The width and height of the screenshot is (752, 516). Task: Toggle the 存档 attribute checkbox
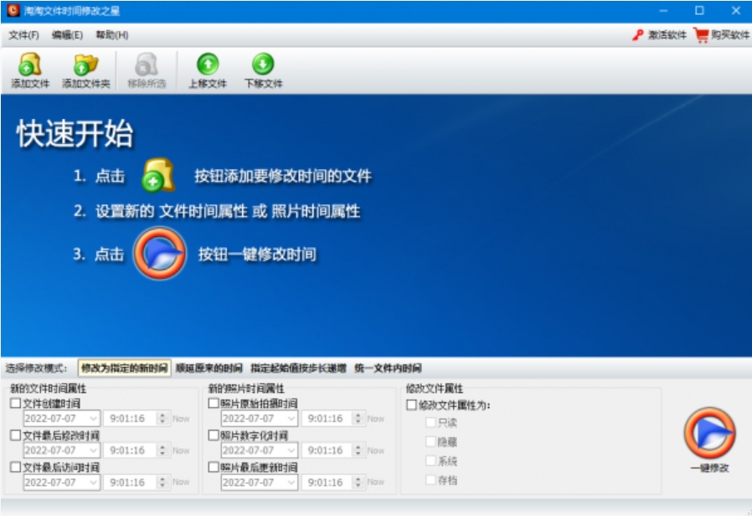click(x=430, y=479)
